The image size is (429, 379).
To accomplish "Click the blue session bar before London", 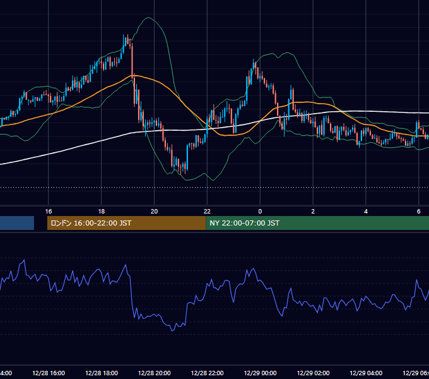I will click(17, 223).
